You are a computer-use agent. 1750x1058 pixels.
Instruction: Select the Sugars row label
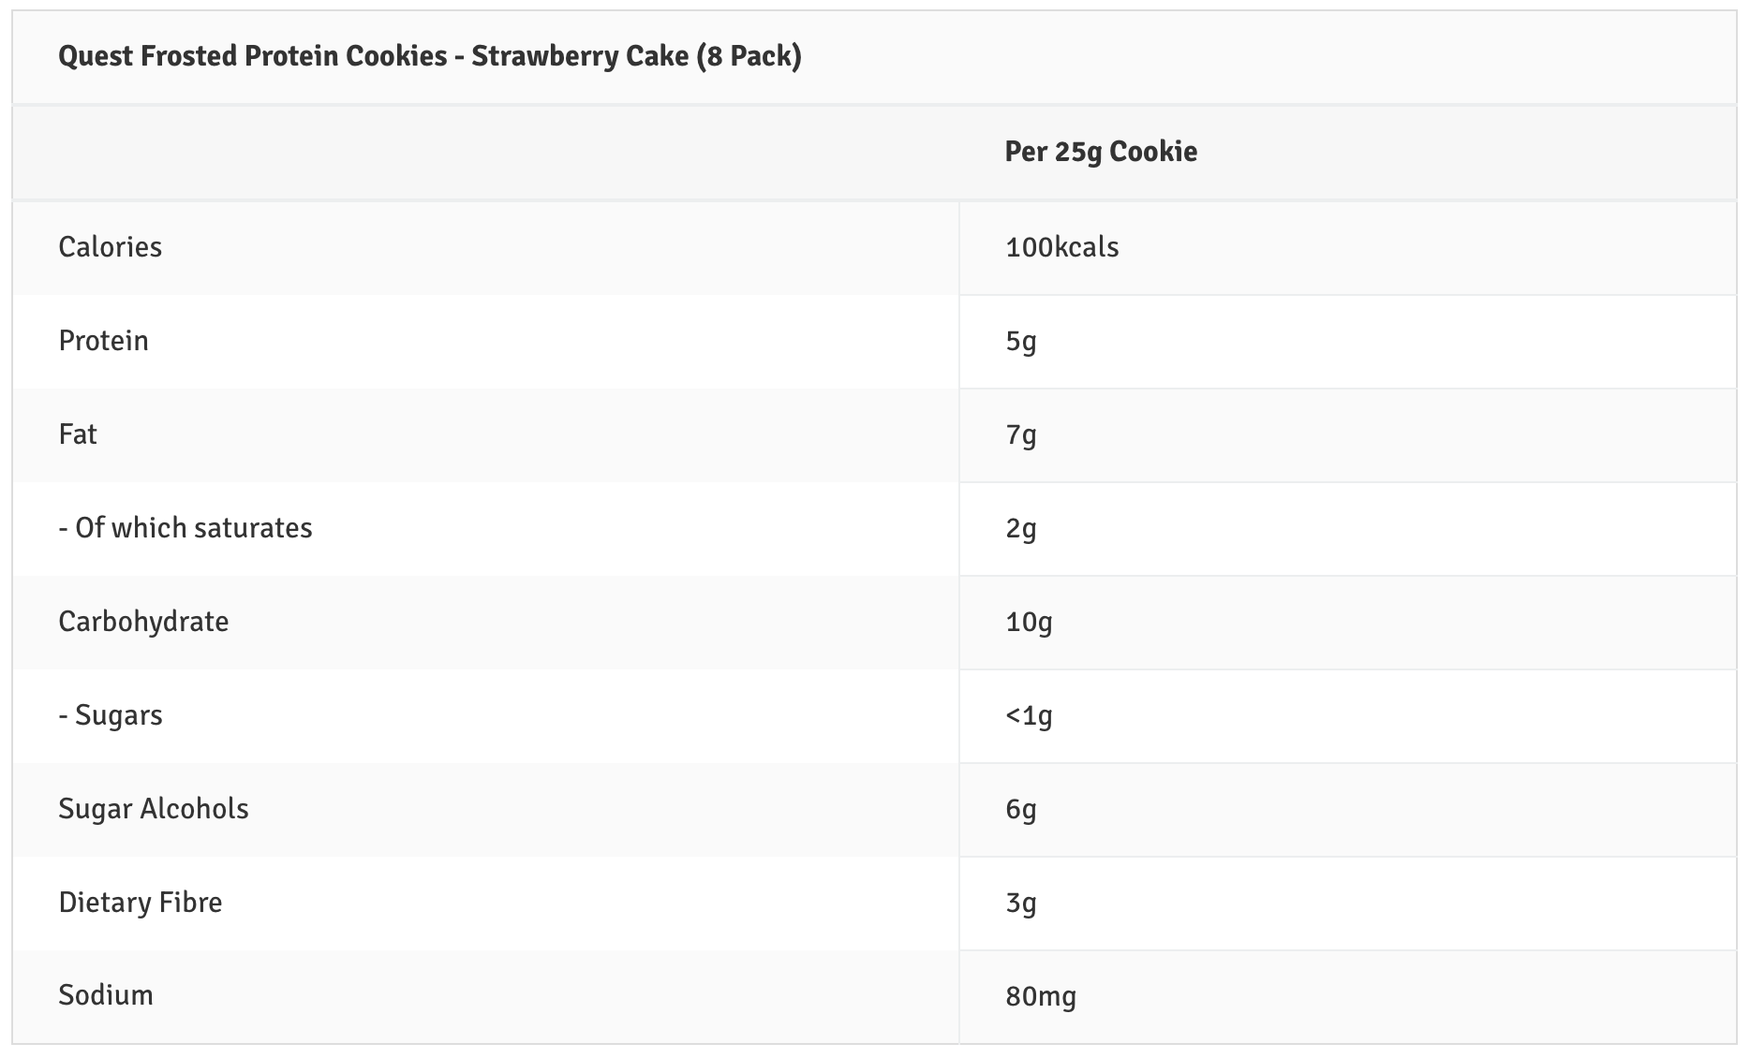[111, 715]
